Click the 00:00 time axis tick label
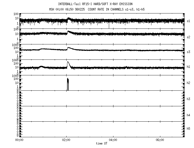 pyautogui.click(x=19, y=140)
